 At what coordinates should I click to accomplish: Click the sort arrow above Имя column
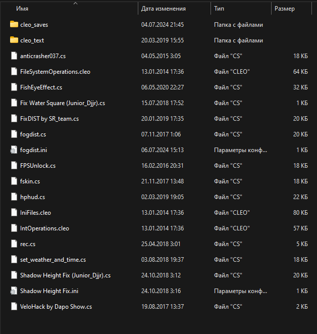coord(75,3)
